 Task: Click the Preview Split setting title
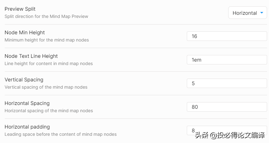point(20,9)
